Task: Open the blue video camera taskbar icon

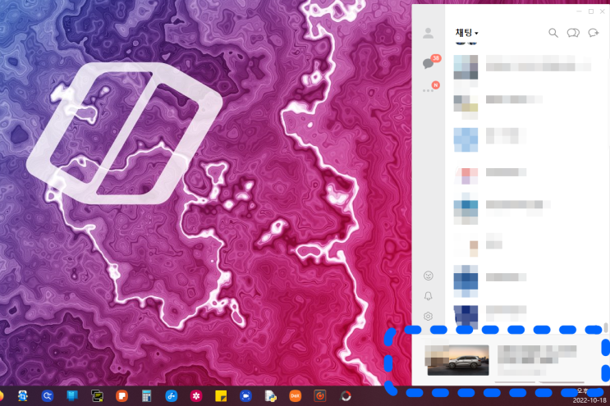Action: (245, 396)
